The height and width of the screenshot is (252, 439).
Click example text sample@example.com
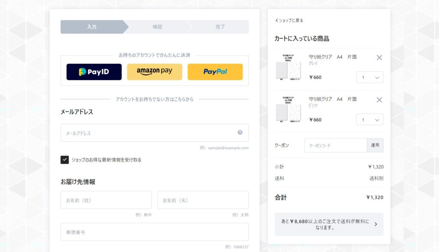tap(228, 148)
